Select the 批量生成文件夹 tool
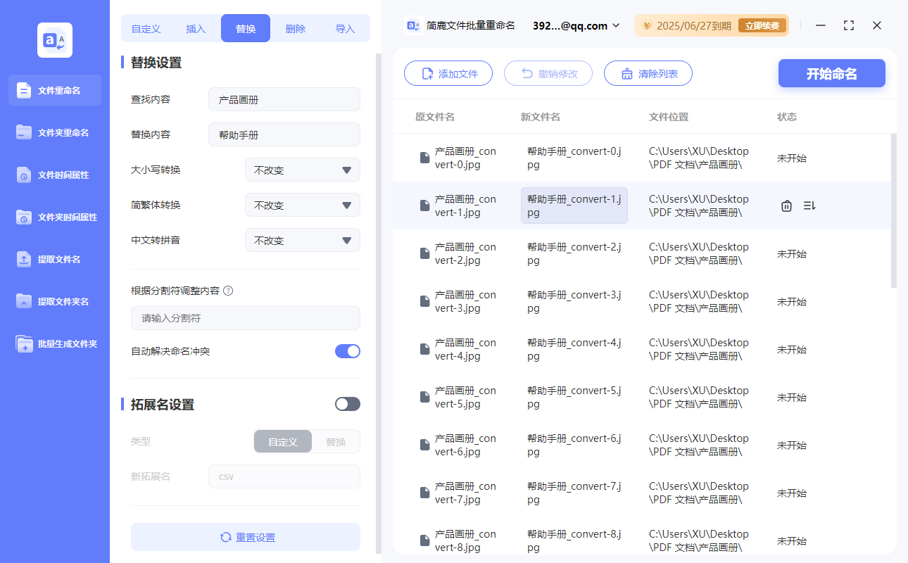This screenshot has height=563, width=908. [x=54, y=343]
